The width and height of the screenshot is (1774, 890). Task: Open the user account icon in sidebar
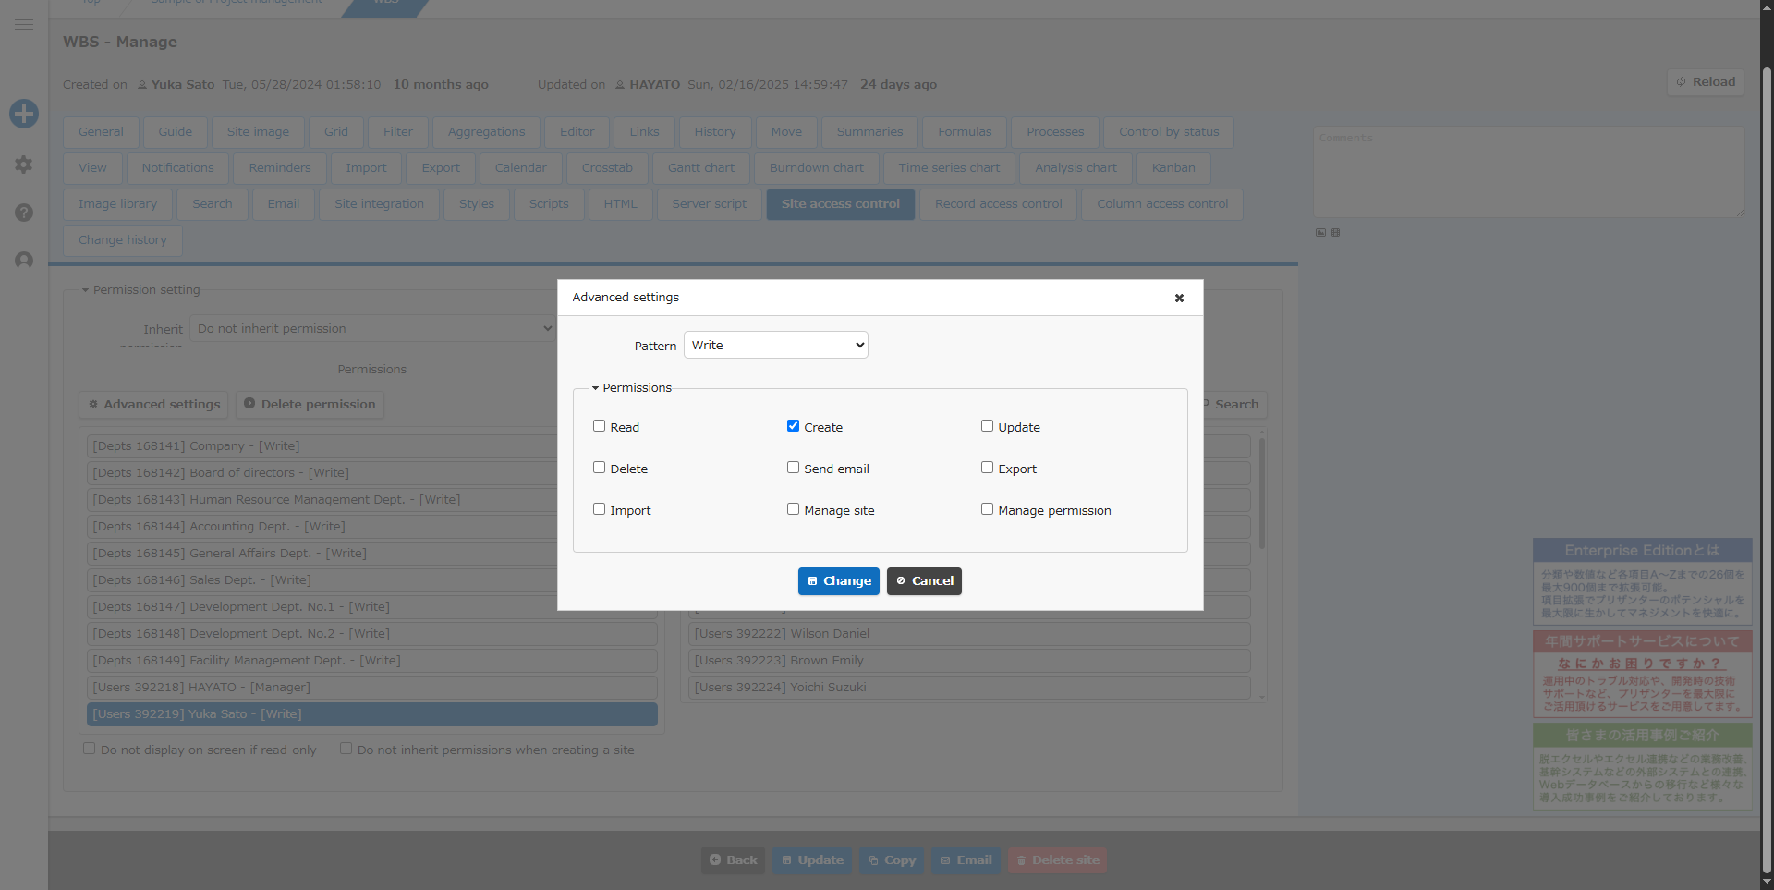tap(24, 261)
